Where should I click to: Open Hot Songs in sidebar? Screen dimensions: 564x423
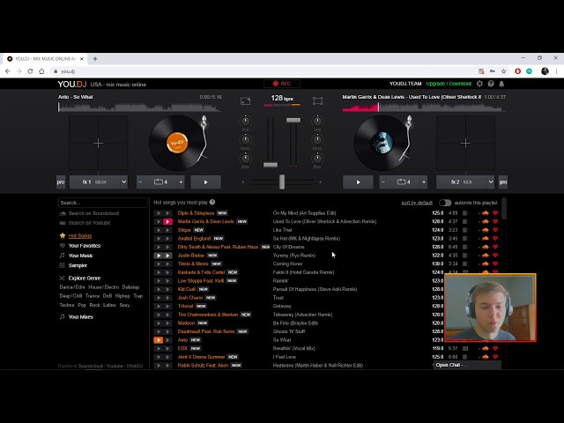click(80, 236)
